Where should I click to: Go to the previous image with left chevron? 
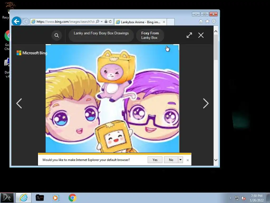(x=19, y=103)
